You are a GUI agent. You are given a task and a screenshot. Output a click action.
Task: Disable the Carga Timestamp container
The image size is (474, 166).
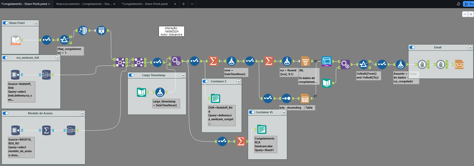[132, 75]
